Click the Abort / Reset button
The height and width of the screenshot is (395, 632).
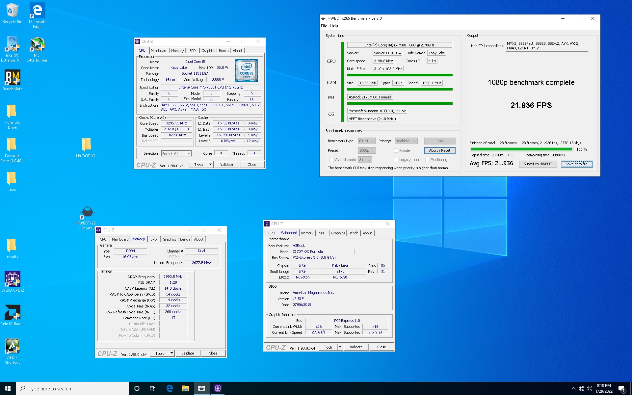pyautogui.click(x=439, y=150)
